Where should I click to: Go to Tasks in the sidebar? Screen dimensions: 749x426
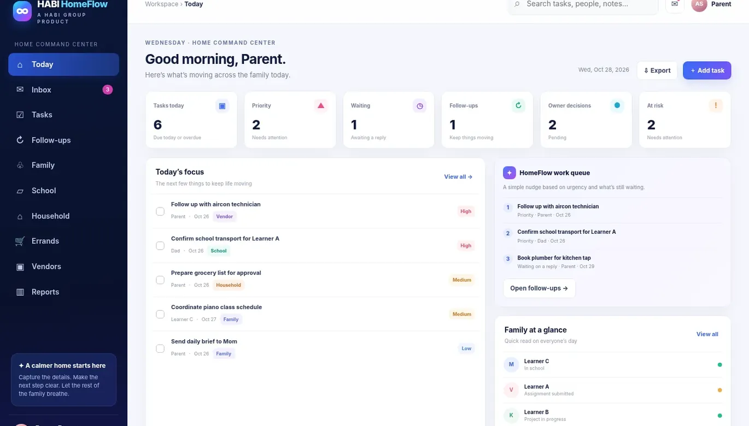(x=63, y=115)
